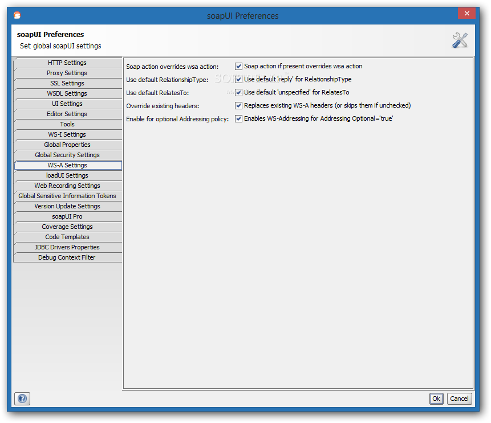
Task: Click 'Override existing headers:' label
Action: pyautogui.click(x=163, y=106)
